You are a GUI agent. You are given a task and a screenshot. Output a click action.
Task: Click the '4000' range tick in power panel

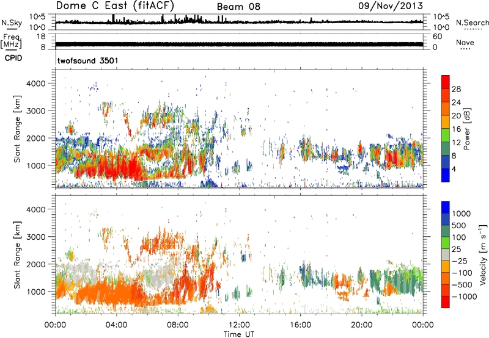36,84
